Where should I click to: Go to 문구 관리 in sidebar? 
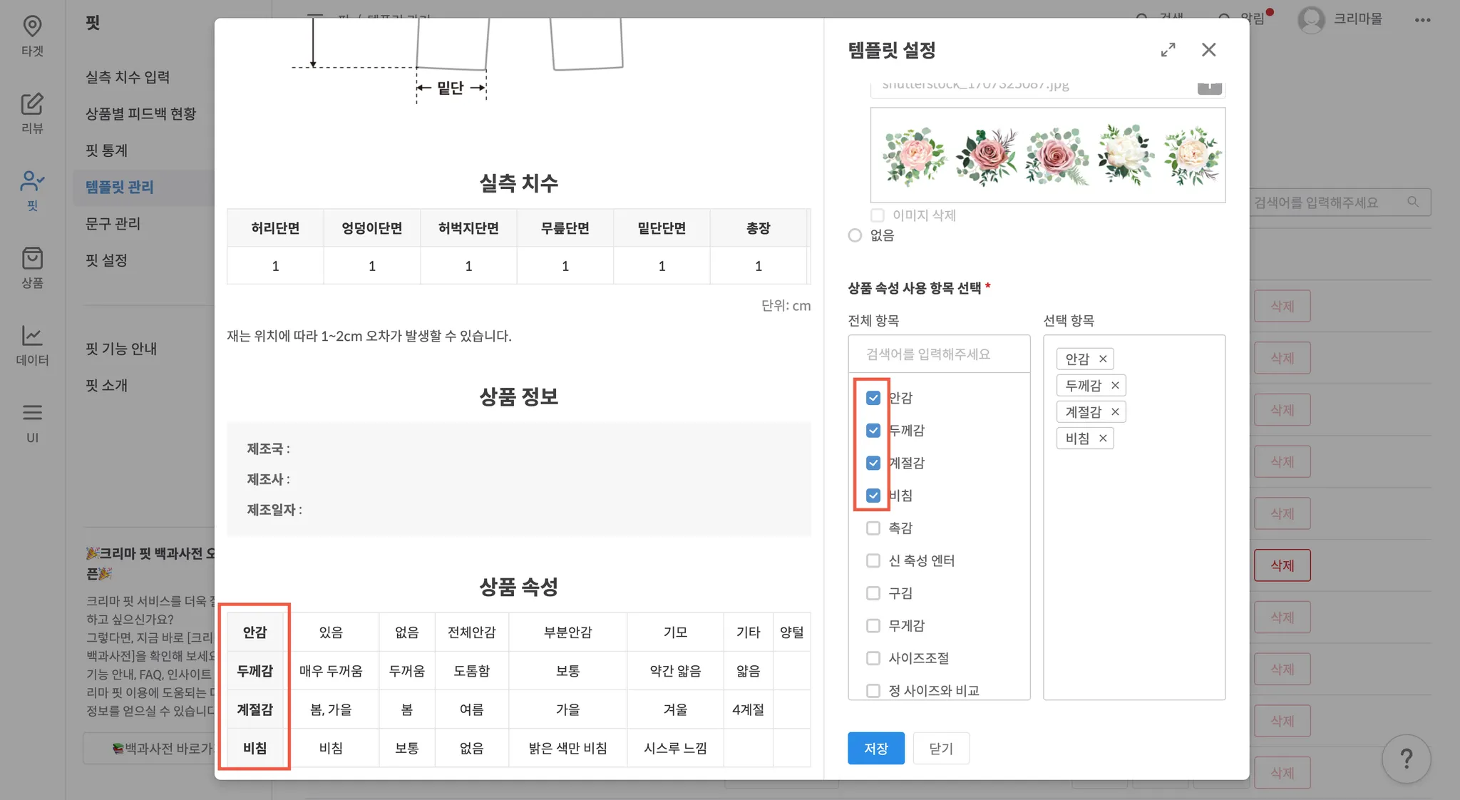pyautogui.click(x=113, y=224)
